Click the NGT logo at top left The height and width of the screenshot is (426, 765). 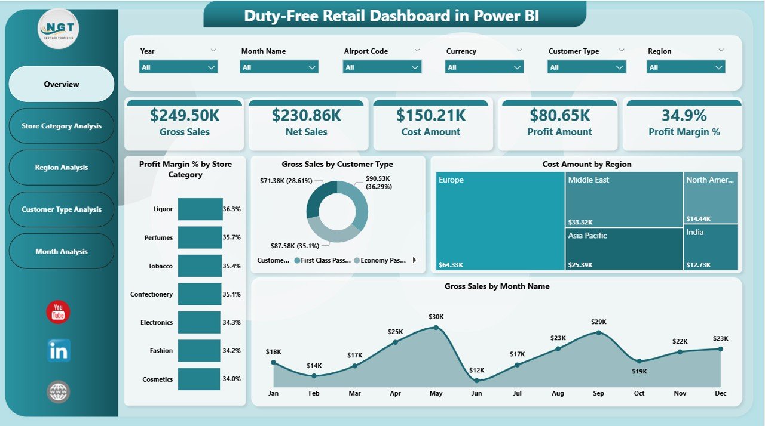(58, 29)
